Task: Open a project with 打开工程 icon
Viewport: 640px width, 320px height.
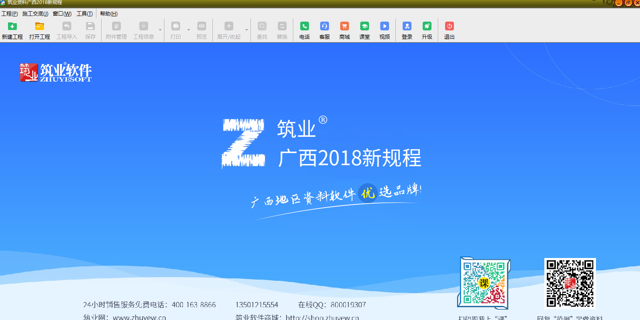Action: click(x=39, y=26)
